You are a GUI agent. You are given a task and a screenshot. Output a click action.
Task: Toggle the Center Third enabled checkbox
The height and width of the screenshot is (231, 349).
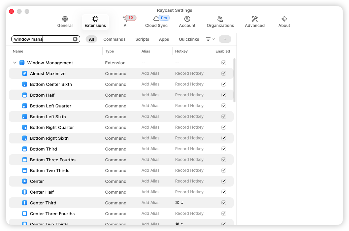(x=223, y=203)
